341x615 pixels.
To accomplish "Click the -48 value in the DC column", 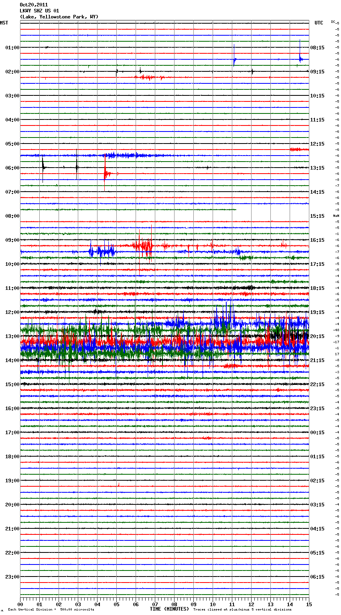I will coord(336,330).
